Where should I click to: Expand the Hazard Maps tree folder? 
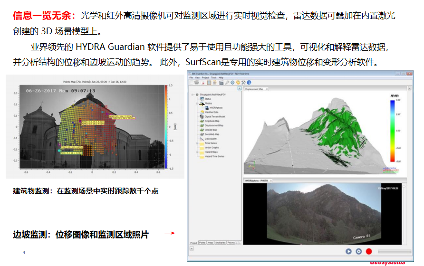pos(198,152)
